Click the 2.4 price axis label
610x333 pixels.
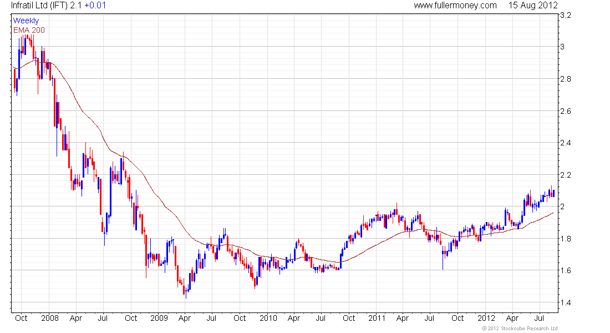click(x=565, y=143)
